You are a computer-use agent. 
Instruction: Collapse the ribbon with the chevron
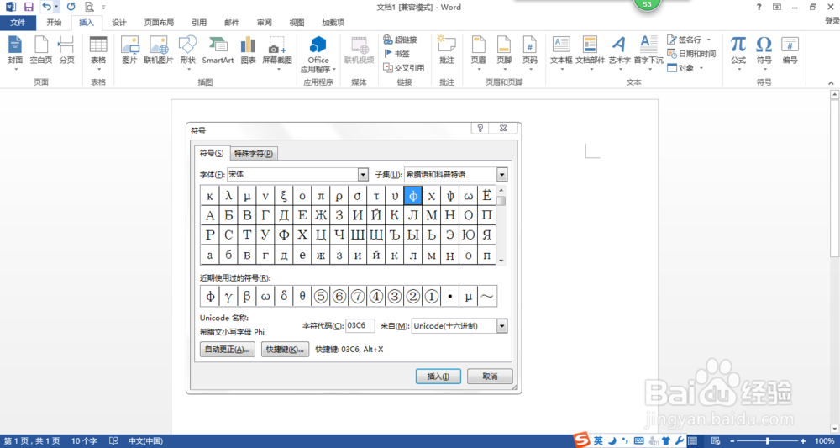[x=832, y=83]
